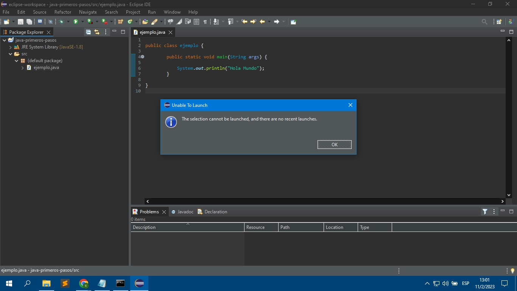517x291 pixels.
Task: Collapse the (default package) node
Action: [17, 61]
